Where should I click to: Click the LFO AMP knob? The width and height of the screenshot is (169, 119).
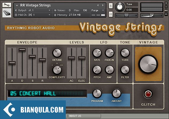point(110,70)
